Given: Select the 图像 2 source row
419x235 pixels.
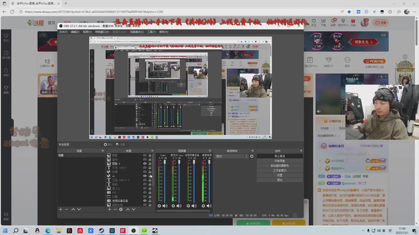Looking at the screenshot, I should [129, 163].
